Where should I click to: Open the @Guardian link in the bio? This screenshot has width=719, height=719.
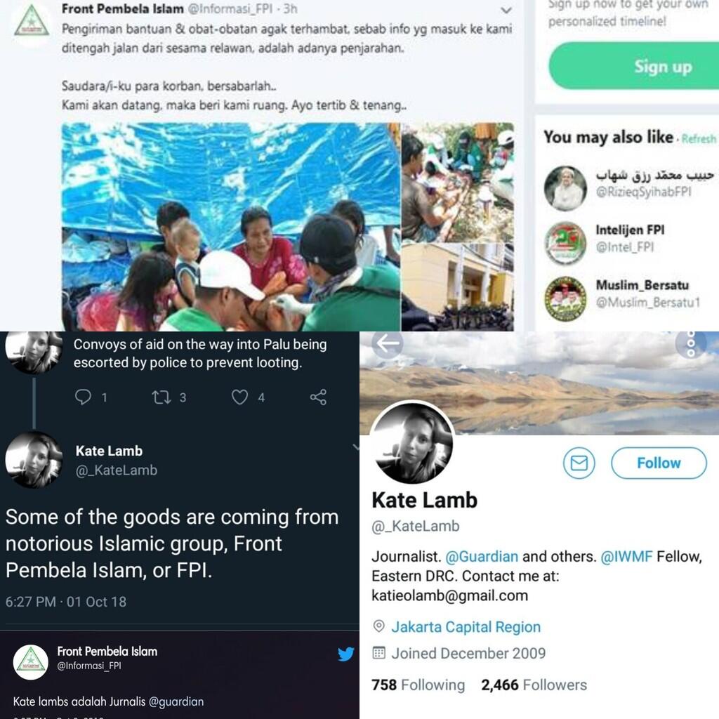(482, 557)
